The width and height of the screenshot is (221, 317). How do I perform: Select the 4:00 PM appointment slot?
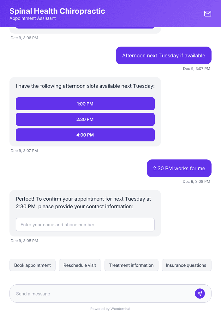tap(85, 135)
